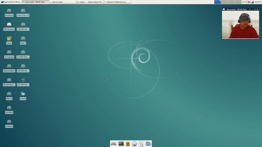Image resolution: width=262 pixels, height=147 pixels.
Task: Open the application finder magnifier in the dock
Action: tap(141, 144)
